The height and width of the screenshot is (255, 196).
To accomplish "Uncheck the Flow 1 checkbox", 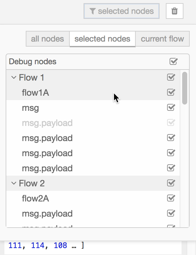I will pyautogui.click(x=171, y=77).
